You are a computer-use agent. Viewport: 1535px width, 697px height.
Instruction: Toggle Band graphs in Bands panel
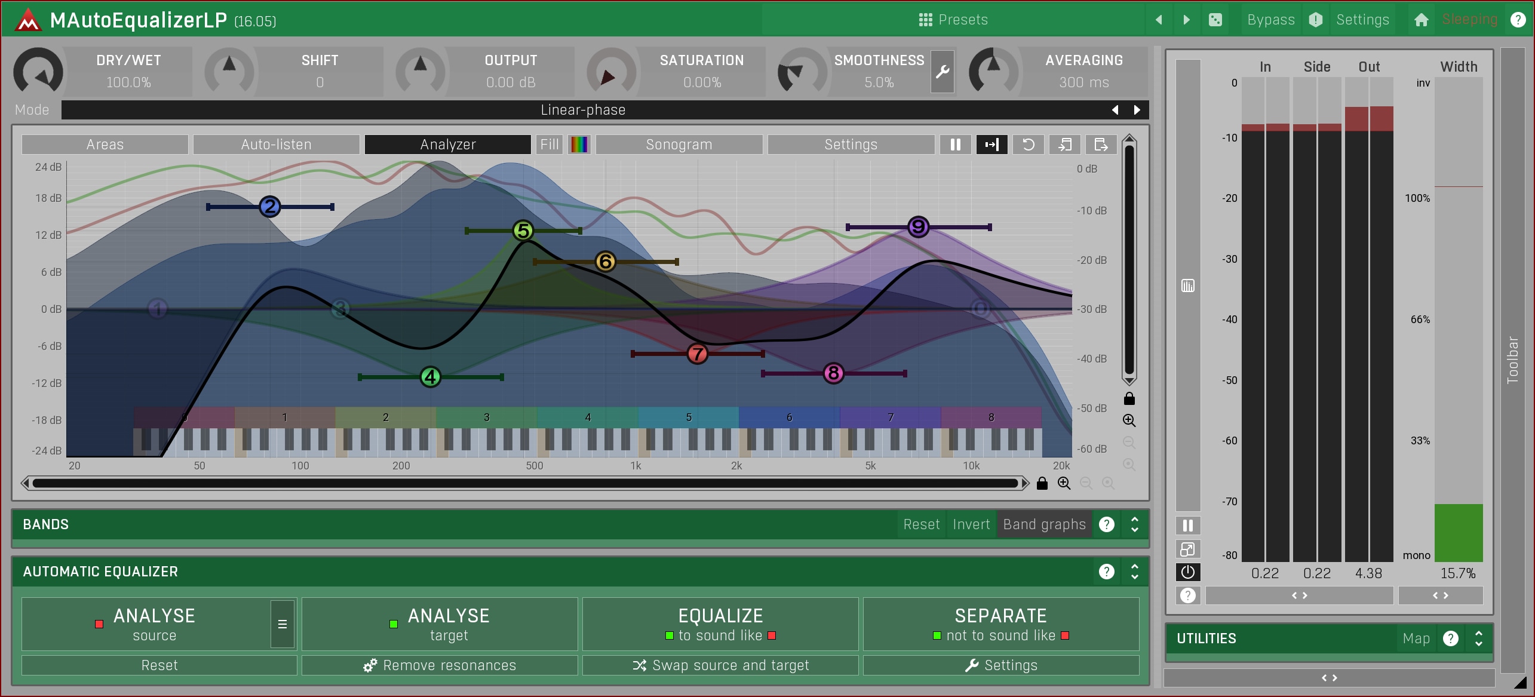(x=1044, y=524)
